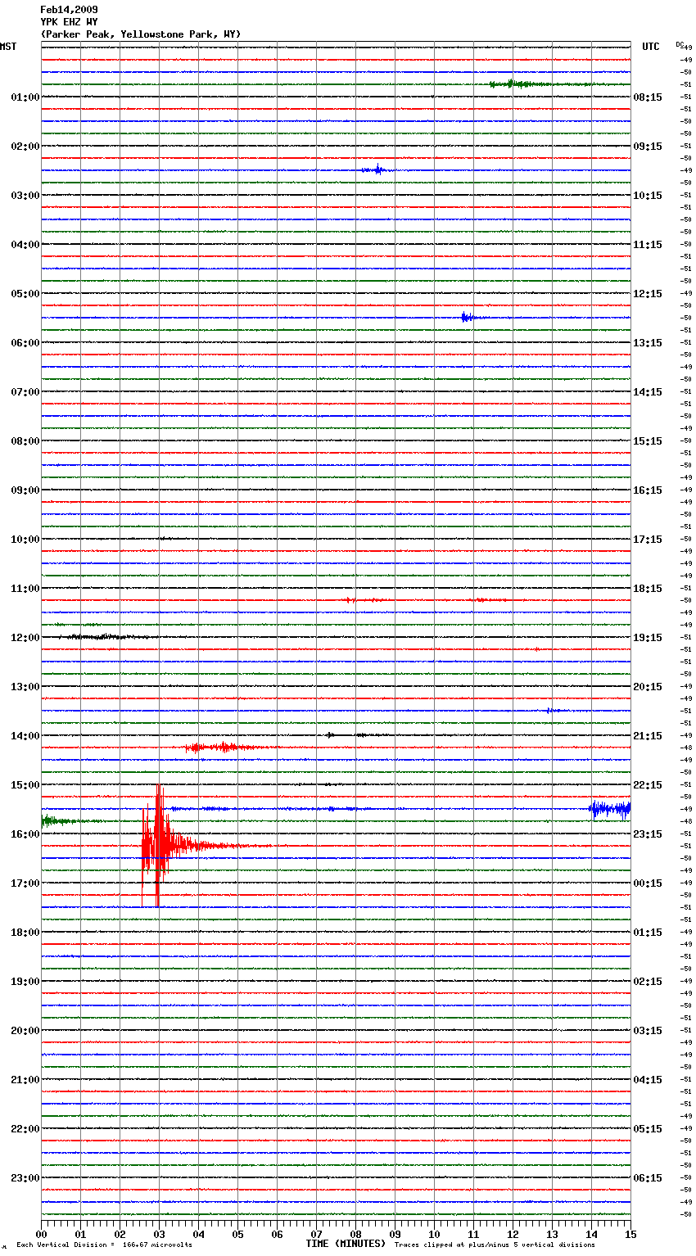Click the 16:15 UTC row label
This screenshot has width=696, height=1256.
[648, 490]
